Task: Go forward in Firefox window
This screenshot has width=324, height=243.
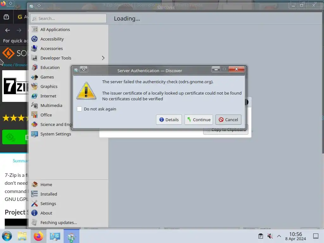Action: click(19, 30)
